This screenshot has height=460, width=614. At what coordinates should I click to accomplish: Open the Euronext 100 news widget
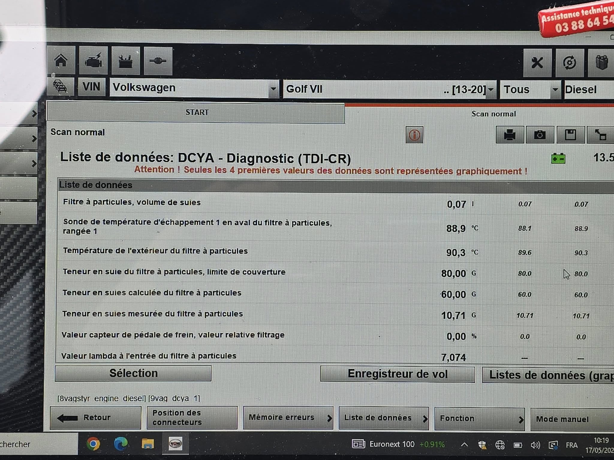pyautogui.click(x=398, y=444)
